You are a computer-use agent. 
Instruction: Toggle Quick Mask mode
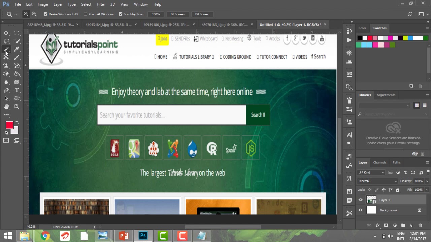[x=6, y=140]
